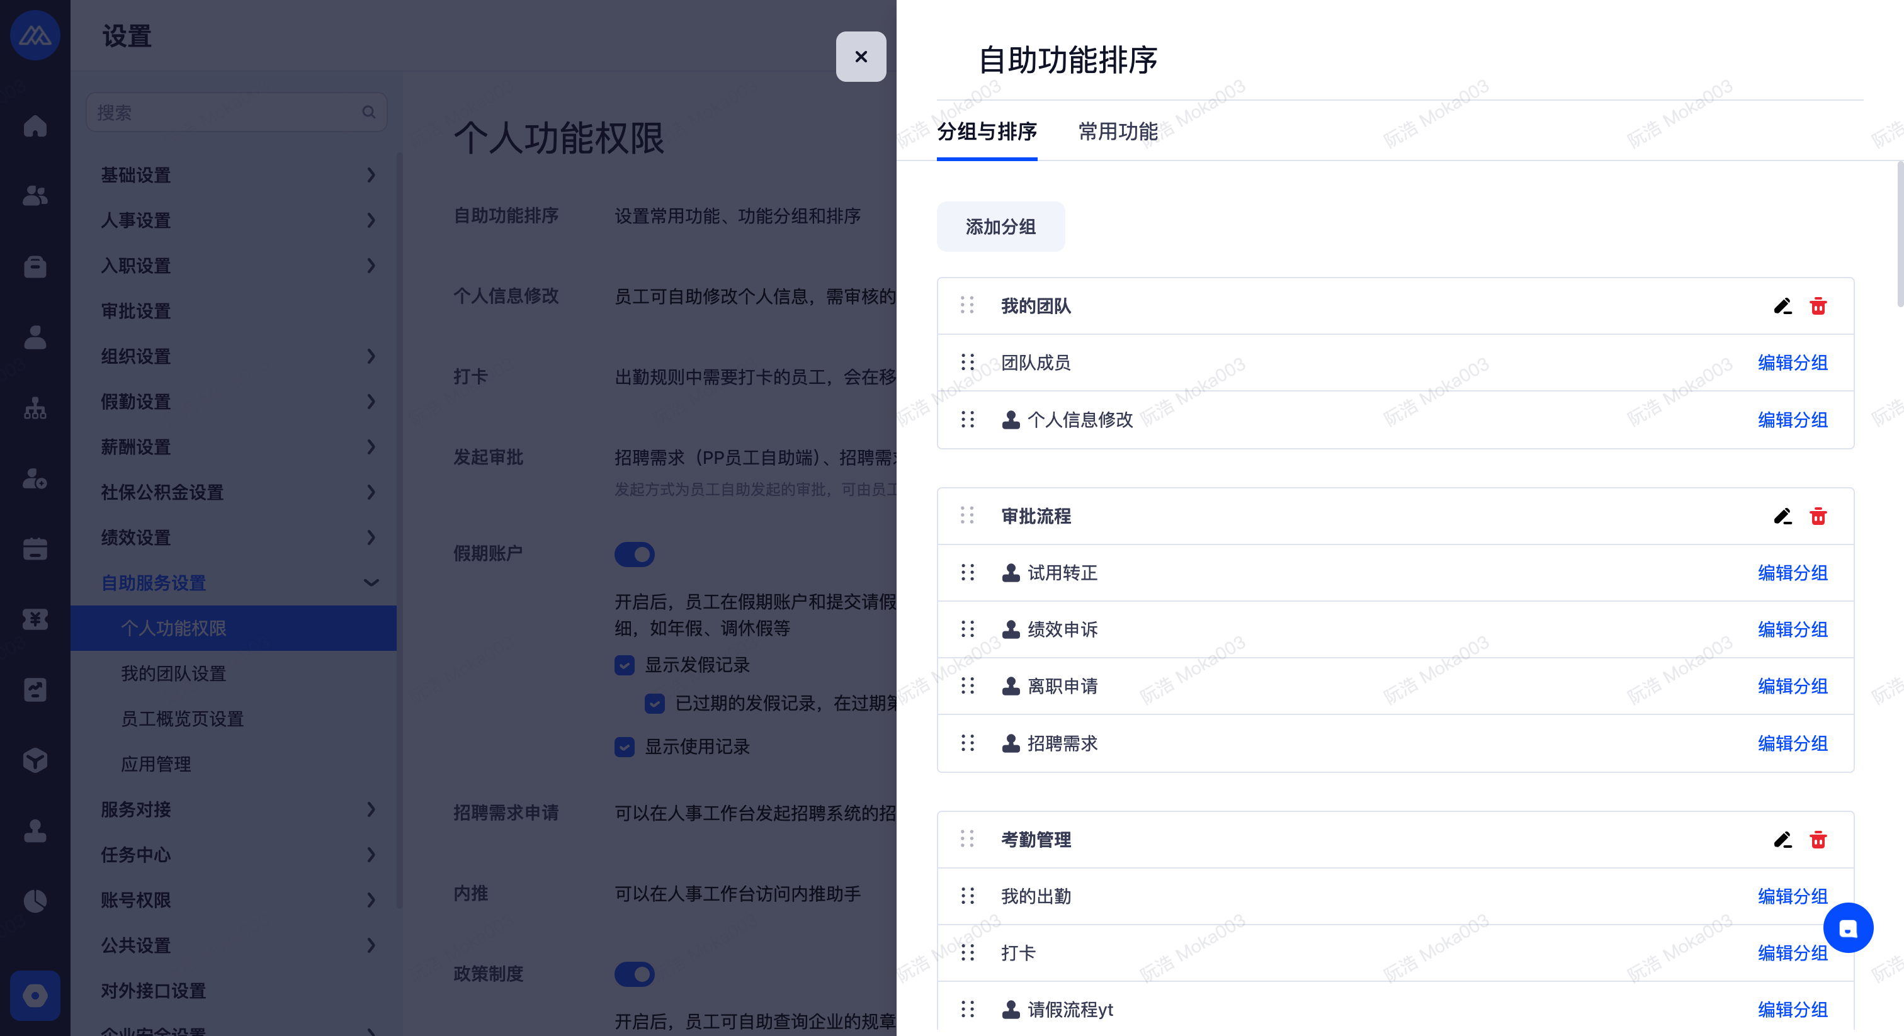Uncheck the 显示使用记录 checkbox

click(625, 747)
